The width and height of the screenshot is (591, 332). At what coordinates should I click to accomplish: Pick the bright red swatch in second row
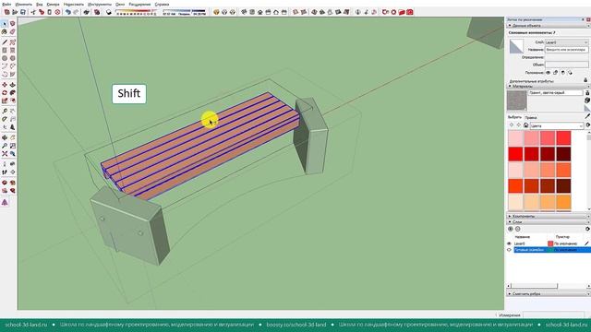515,154
